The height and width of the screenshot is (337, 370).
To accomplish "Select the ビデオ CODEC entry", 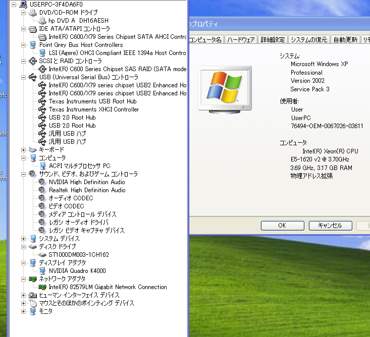I will (x=66, y=206).
